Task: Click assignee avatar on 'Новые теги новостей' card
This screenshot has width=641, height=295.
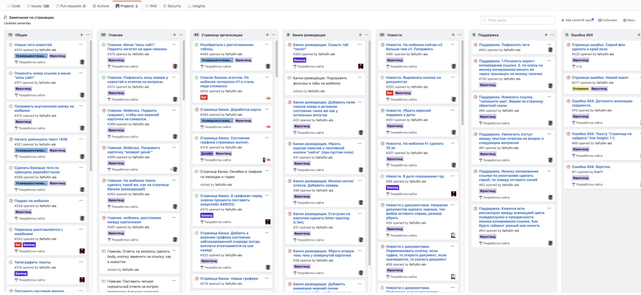Action: [x=82, y=62]
